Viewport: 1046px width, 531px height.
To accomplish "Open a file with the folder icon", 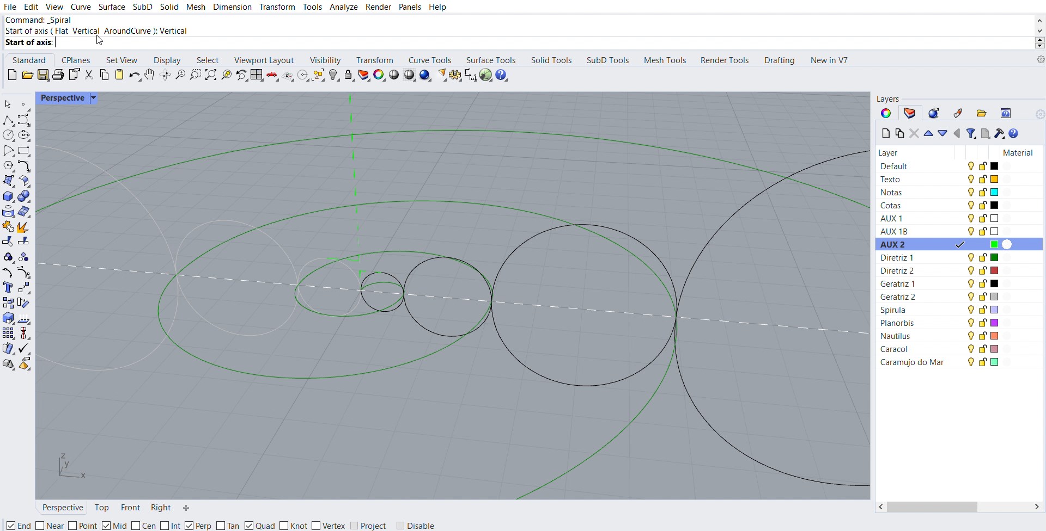I will click(x=27, y=75).
